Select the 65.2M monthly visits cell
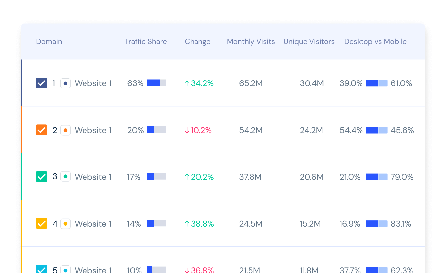Image resolution: width=446 pixels, height=273 pixels. pyautogui.click(x=251, y=83)
